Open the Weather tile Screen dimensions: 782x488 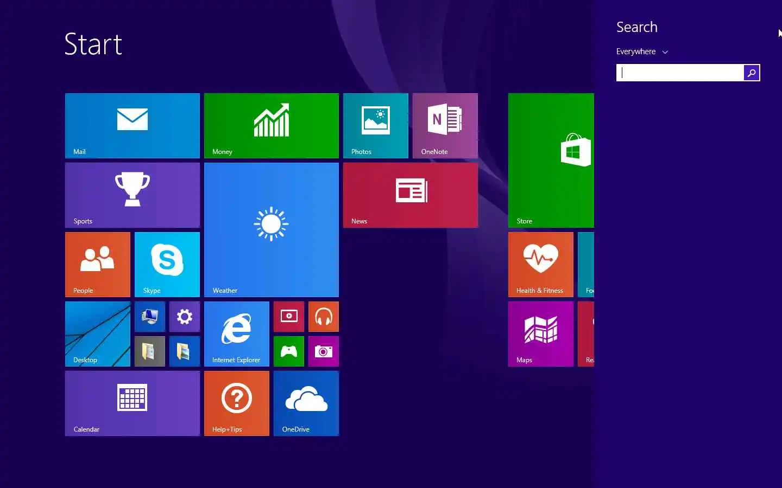click(x=272, y=230)
